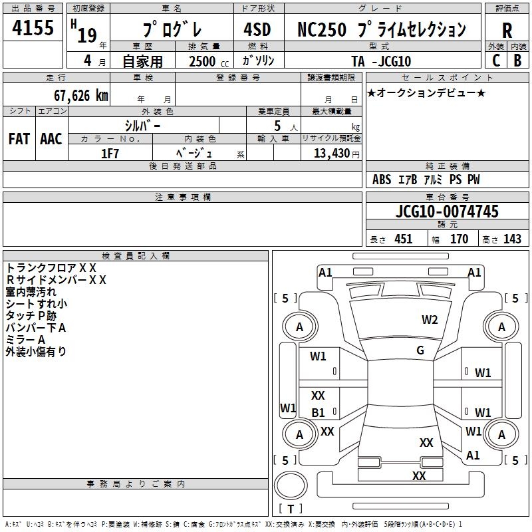The image size is (532, 532).
Task: Select the vehicle history value 自家用
Action: [x=142, y=61]
